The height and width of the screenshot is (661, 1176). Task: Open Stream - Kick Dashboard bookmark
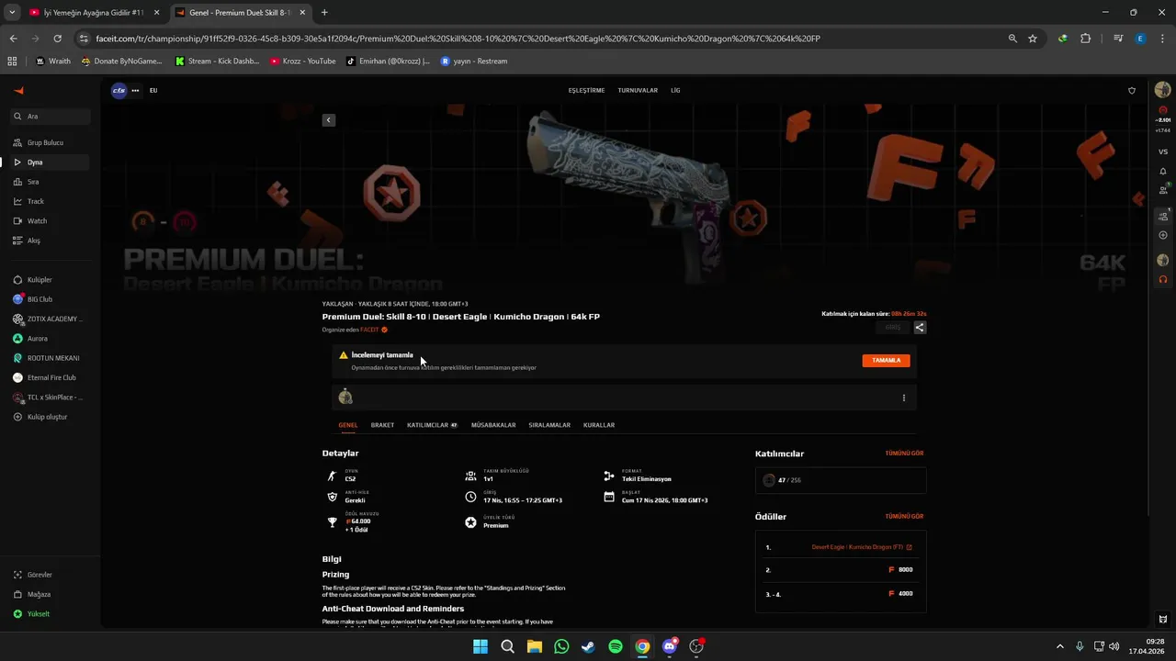point(216,62)
